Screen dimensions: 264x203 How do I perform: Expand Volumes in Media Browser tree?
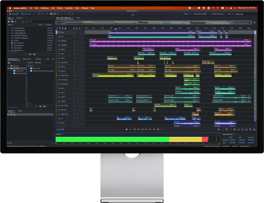tap(8, 66)
